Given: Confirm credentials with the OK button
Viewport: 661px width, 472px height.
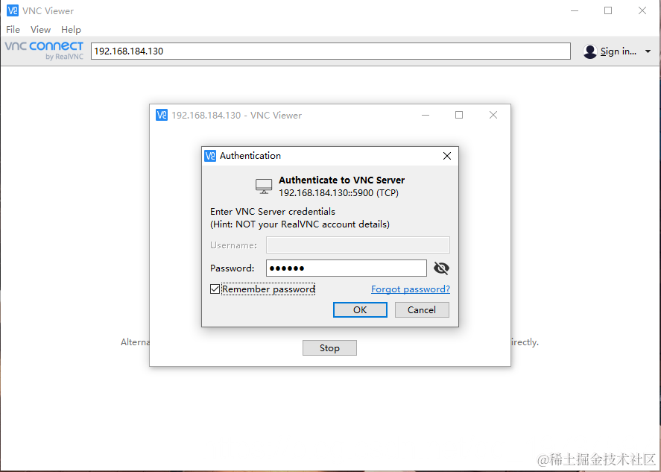Looking at the screenshot, I should pos(360,310).
